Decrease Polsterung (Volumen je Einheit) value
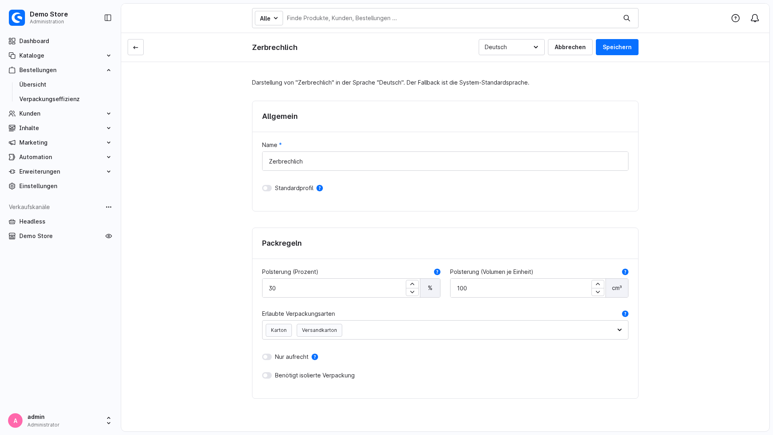The height and width of the screenshot is (435, 773). 598,292
